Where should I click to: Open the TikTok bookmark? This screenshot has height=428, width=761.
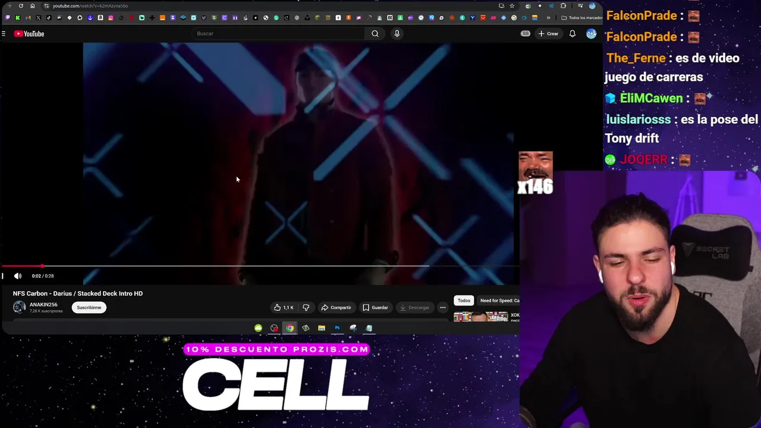49,18
